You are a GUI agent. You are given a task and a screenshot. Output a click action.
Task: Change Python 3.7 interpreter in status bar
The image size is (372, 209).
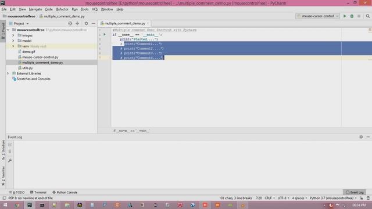(333, 198)
